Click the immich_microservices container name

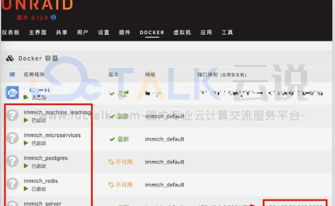click(52, 135)
